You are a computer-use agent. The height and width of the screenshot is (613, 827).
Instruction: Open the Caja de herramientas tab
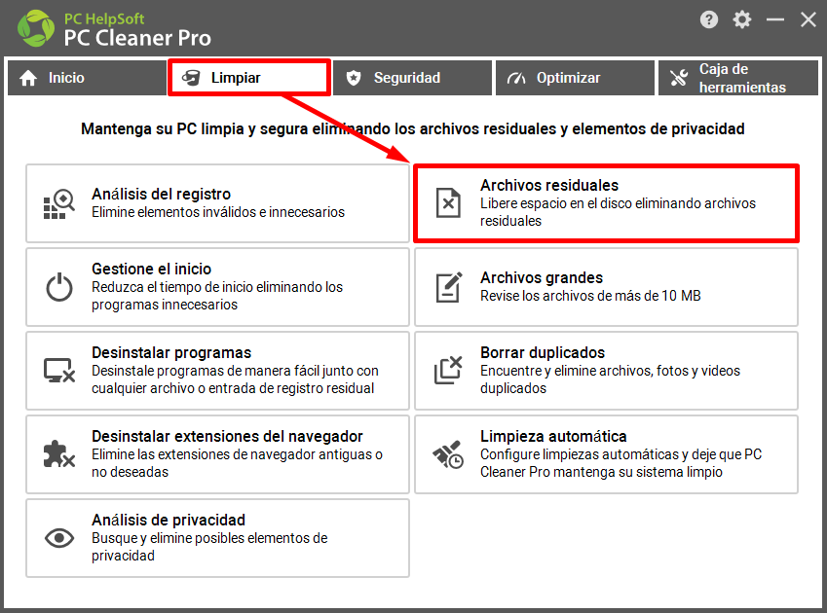click(x=738, y=78)
